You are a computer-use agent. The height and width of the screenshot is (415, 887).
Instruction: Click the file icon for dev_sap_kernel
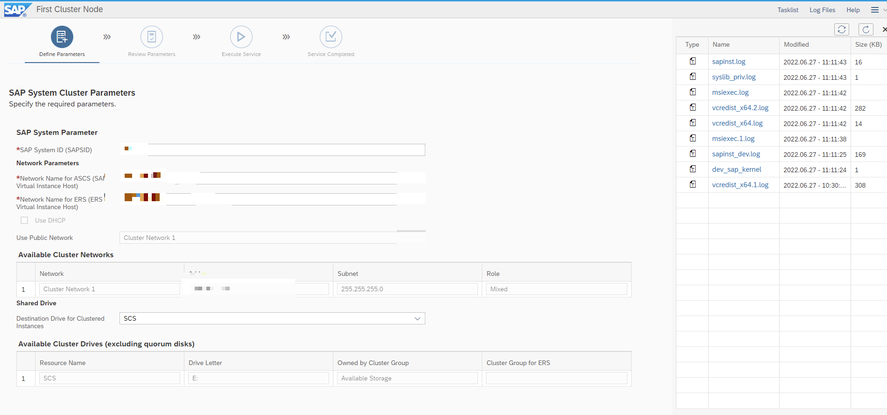tap(693, 169)
